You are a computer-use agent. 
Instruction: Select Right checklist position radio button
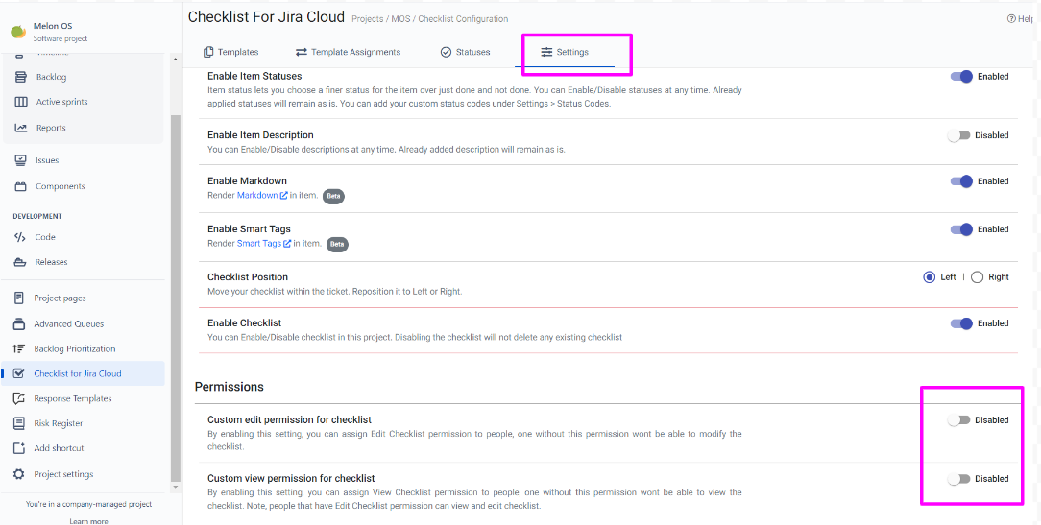click(x=978, y=277)
